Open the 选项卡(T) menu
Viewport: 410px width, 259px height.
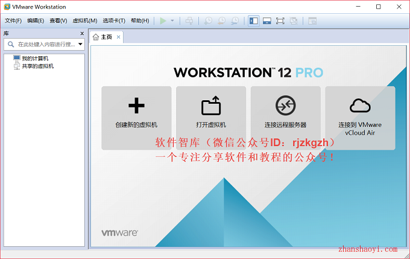coord(114,21)
